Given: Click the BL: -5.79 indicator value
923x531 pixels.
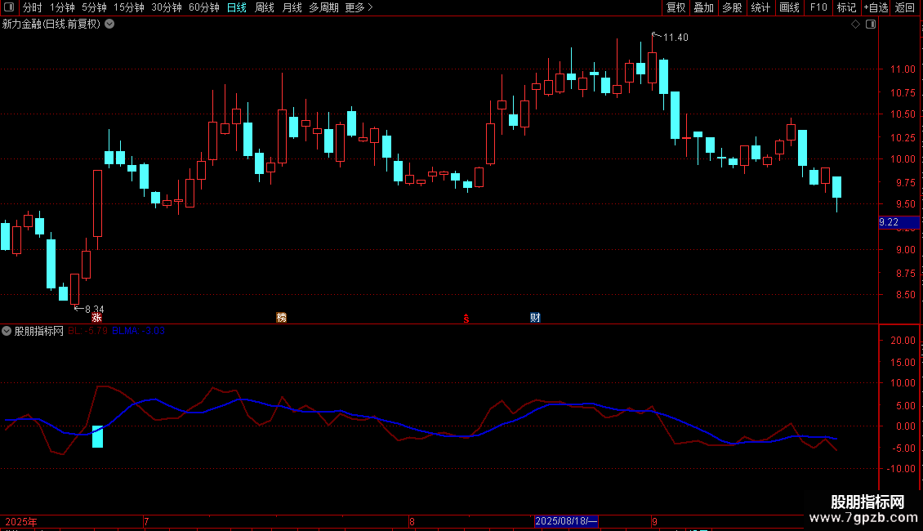Looking at the screenshot, I should pos(87,331).
